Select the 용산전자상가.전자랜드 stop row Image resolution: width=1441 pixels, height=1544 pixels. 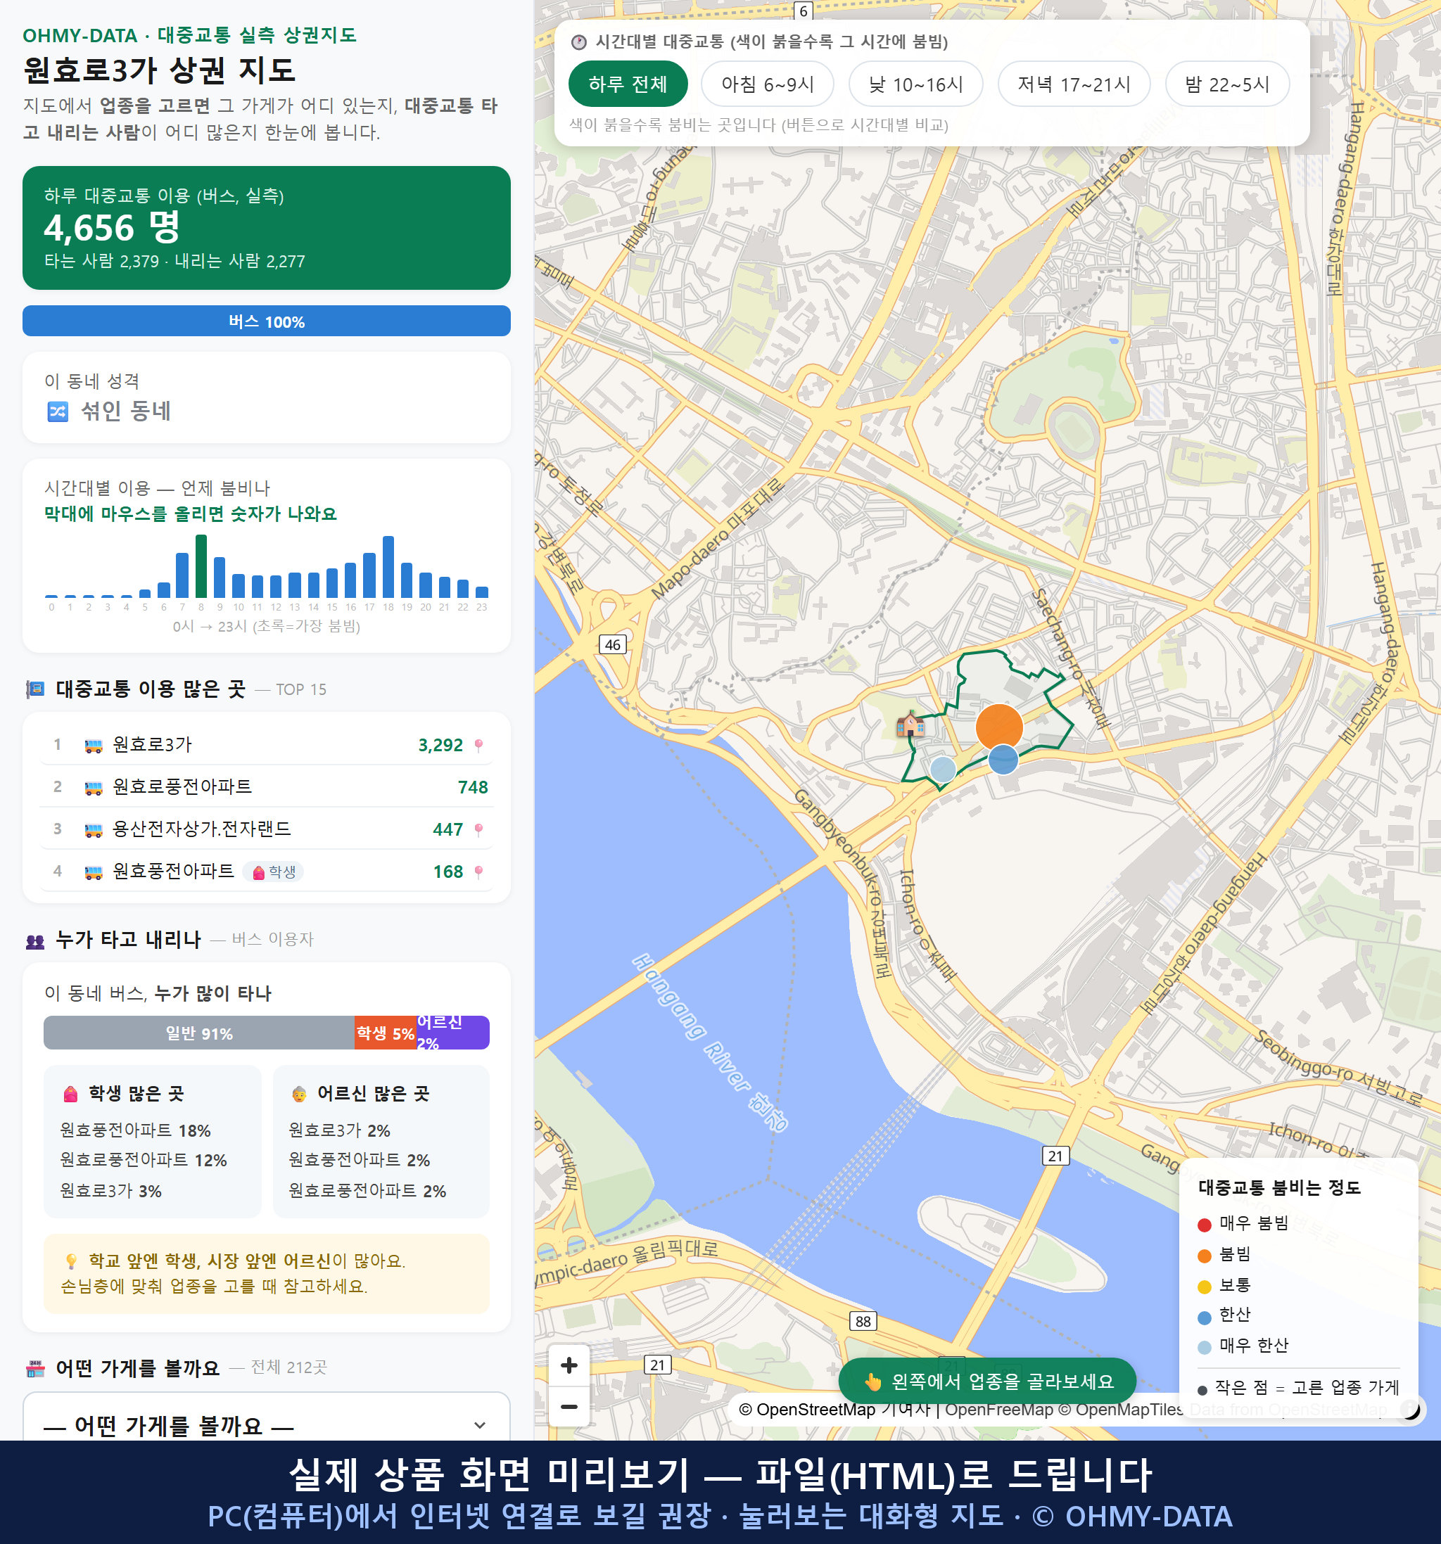pyautogui.click(x=267, y=829)
